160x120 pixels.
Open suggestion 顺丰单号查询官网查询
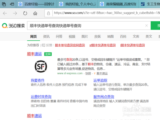[x=70, y=45]
